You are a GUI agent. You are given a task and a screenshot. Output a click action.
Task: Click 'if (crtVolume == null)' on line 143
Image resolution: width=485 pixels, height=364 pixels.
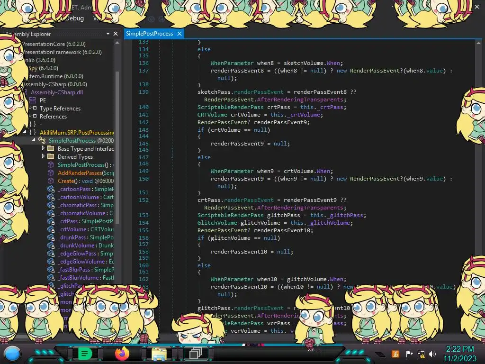point(234,130)
